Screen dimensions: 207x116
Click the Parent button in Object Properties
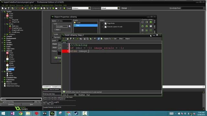55,44
